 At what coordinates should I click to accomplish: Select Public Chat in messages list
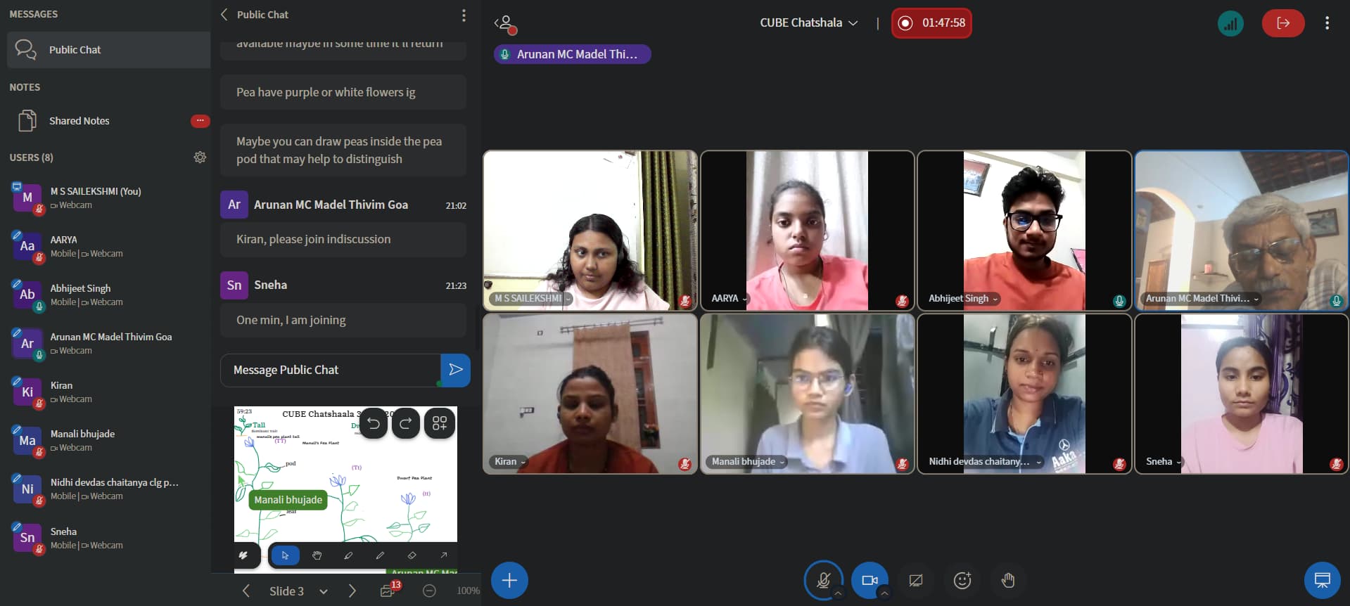click(x=75, y=50)
